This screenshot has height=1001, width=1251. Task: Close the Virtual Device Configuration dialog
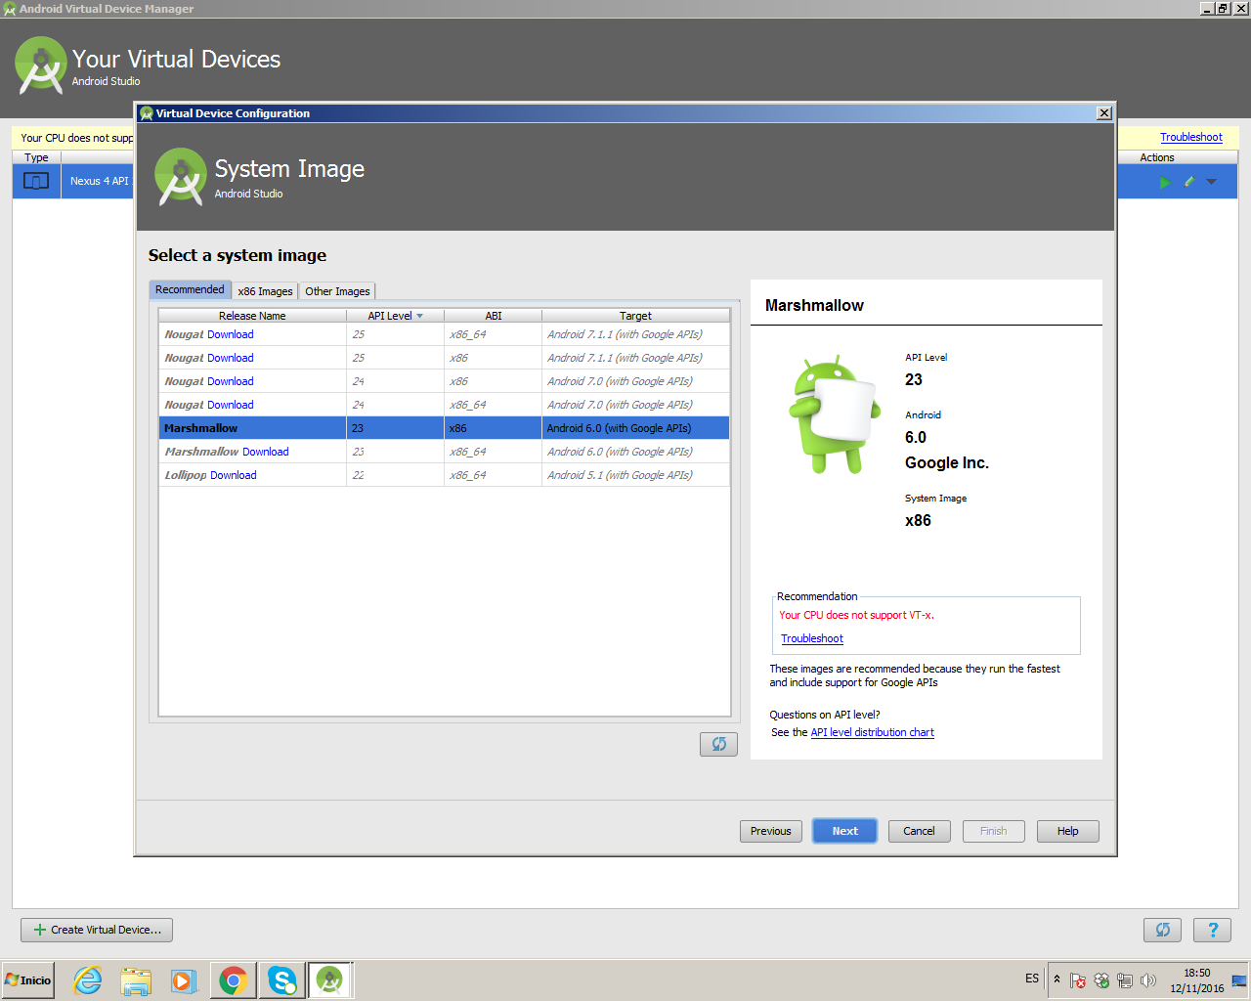point(1104,113)
